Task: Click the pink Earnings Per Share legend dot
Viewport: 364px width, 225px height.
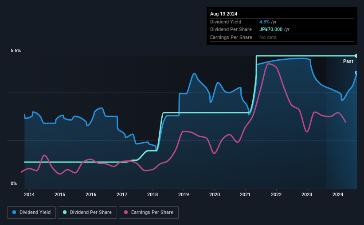Action: [x=126, y=212]
